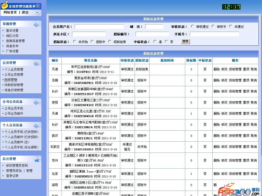Click the 常规管理 panel header icon

[x=37, y=24]
